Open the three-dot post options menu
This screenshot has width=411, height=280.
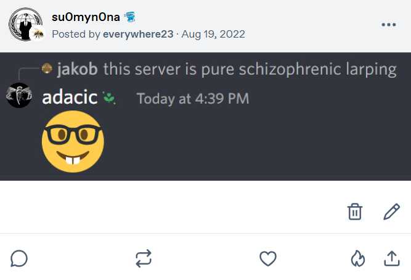coord(388,25)
